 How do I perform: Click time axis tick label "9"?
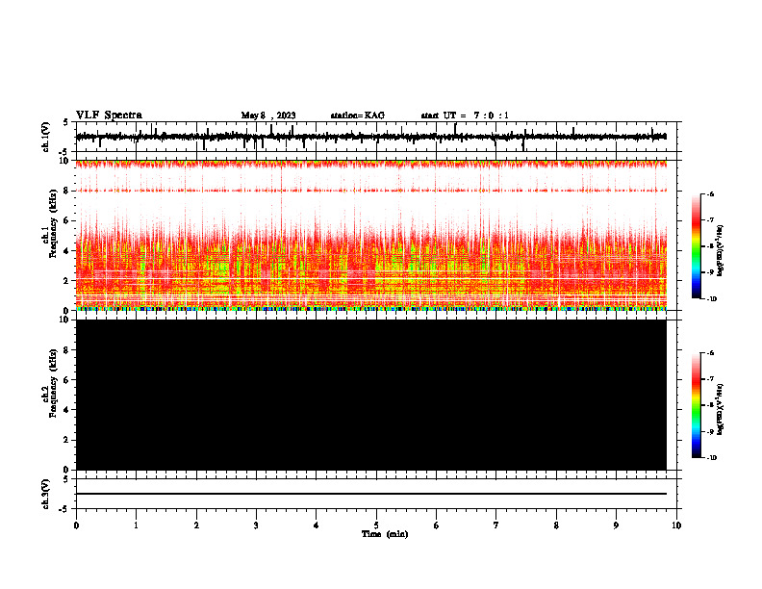point(616,525)
